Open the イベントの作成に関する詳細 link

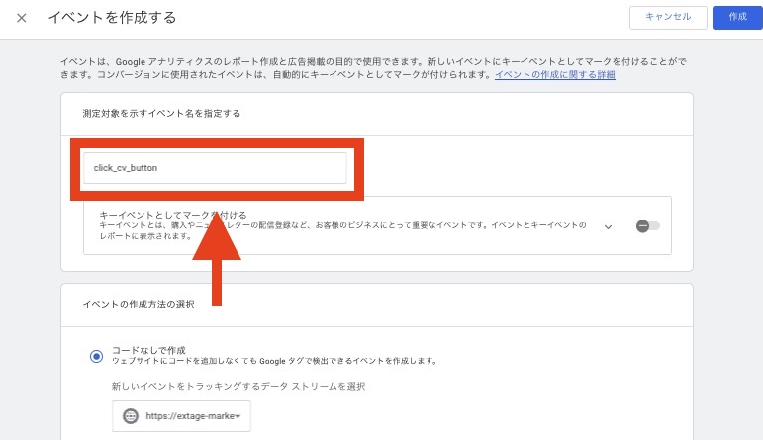tap(555, 75)
